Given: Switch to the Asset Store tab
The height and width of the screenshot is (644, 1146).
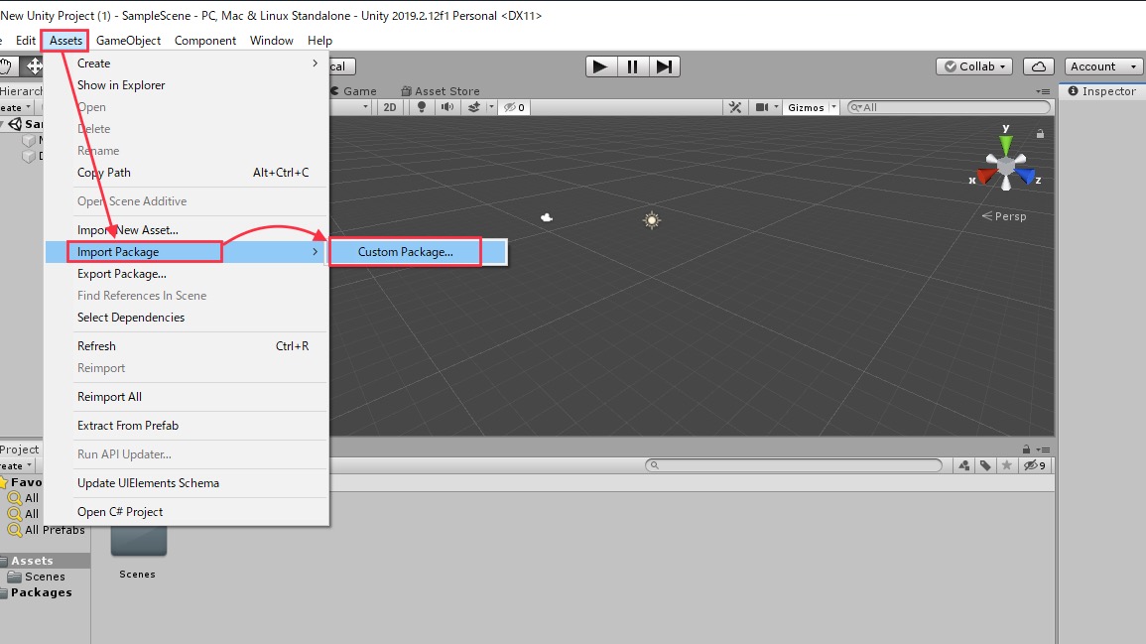Looking at the screenshot, I should click(x=440, y=91).
